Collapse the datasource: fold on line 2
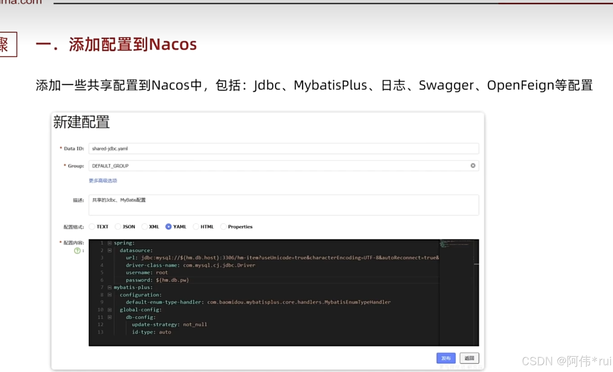Viewport: 613px width, 372px height. pos(110,250)
